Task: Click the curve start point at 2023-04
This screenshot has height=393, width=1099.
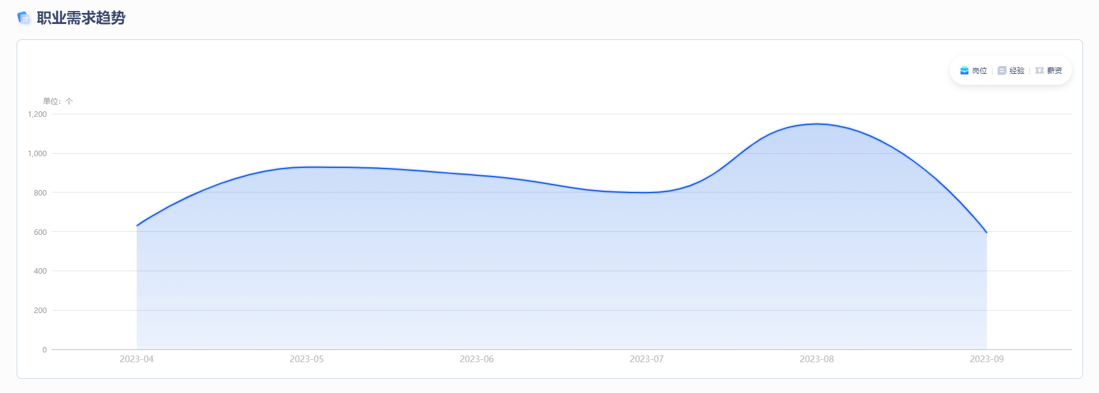Action: coord(137,226)
